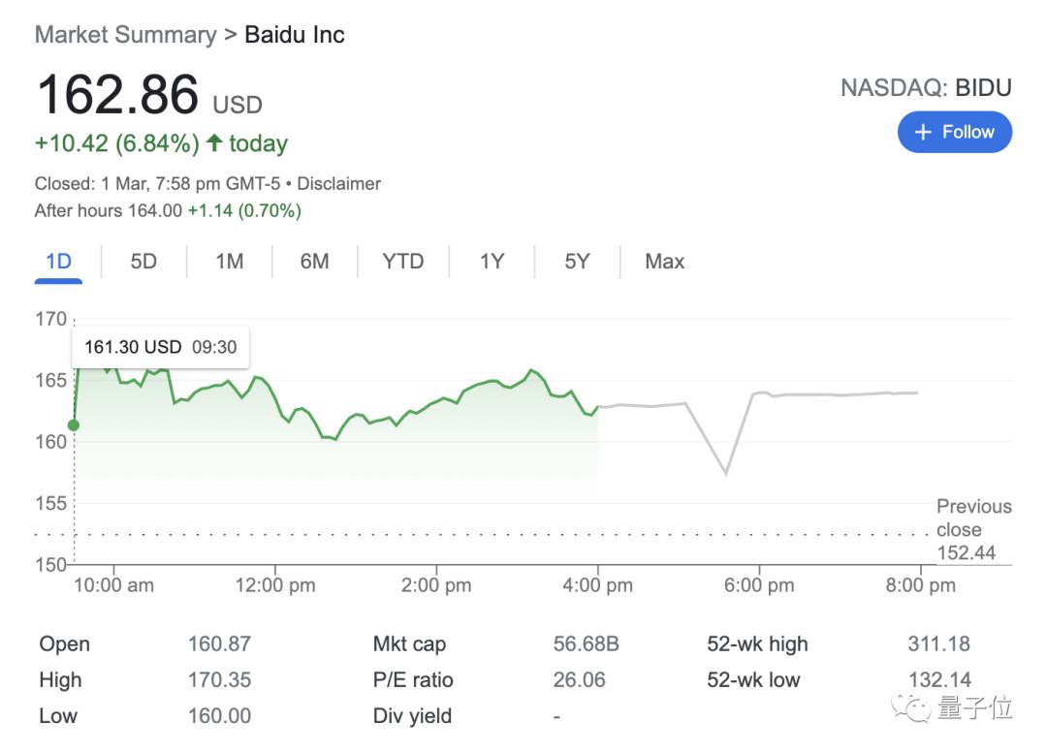
Task: Select the 1D time range tab
Action: tap(58, 262)
